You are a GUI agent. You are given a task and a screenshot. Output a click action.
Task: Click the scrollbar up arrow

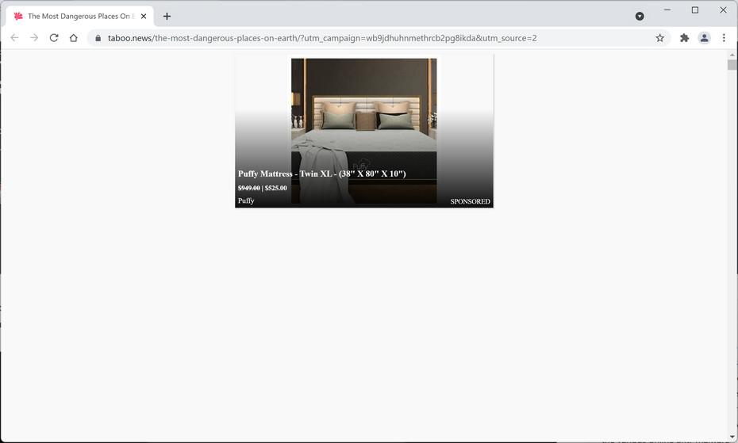pos(732,54)
